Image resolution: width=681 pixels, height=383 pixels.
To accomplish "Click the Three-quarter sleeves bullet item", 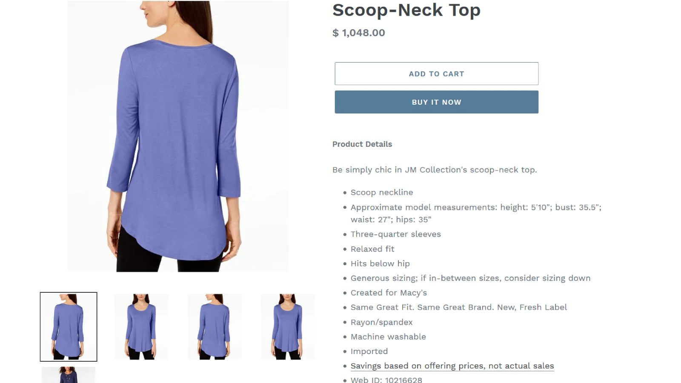I will pyautogui.click(x=396, y=234).
